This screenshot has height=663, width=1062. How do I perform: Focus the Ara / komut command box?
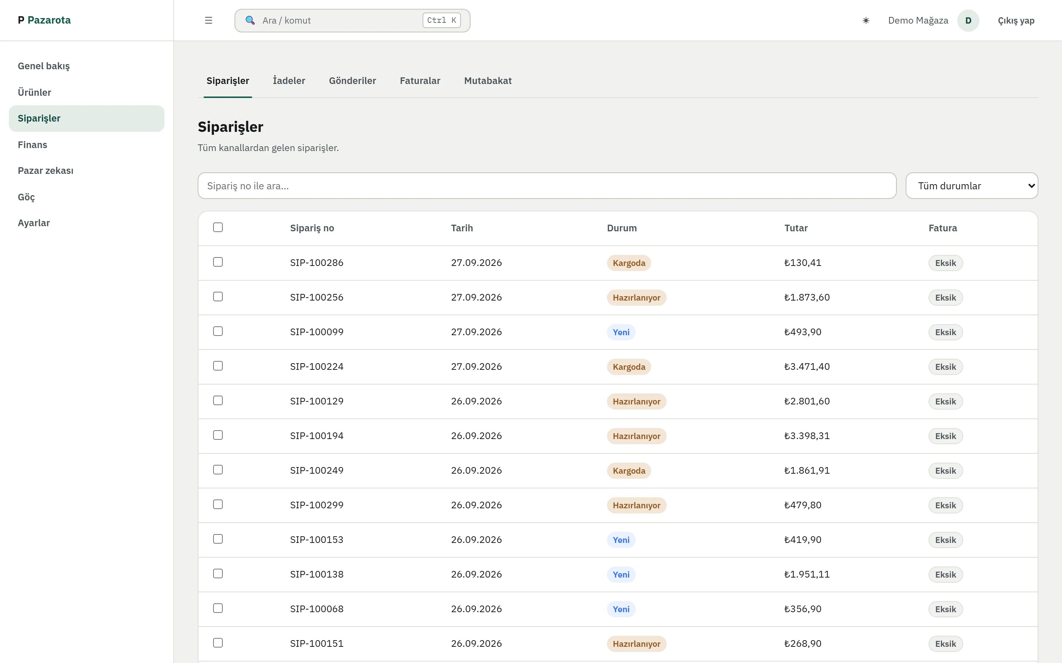point(353,21)
